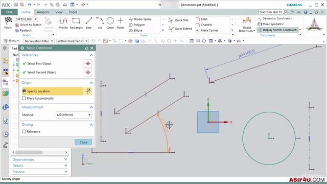Open Within Work Part Only dropdown
Viewport: 327px width, 184px height.
pyautogui.click(x=73, y=41)
